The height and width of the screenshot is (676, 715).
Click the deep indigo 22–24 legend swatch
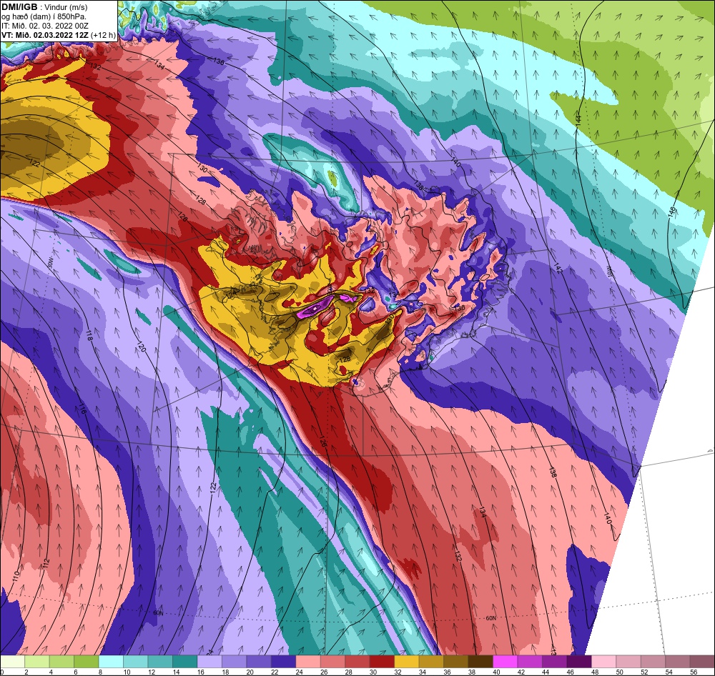click(284, 662)
